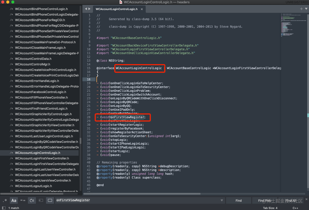The height and width of the screenshot is (210, 309).
Task: Click the header file icon in the title bar
Action: (x=121, y=2)
